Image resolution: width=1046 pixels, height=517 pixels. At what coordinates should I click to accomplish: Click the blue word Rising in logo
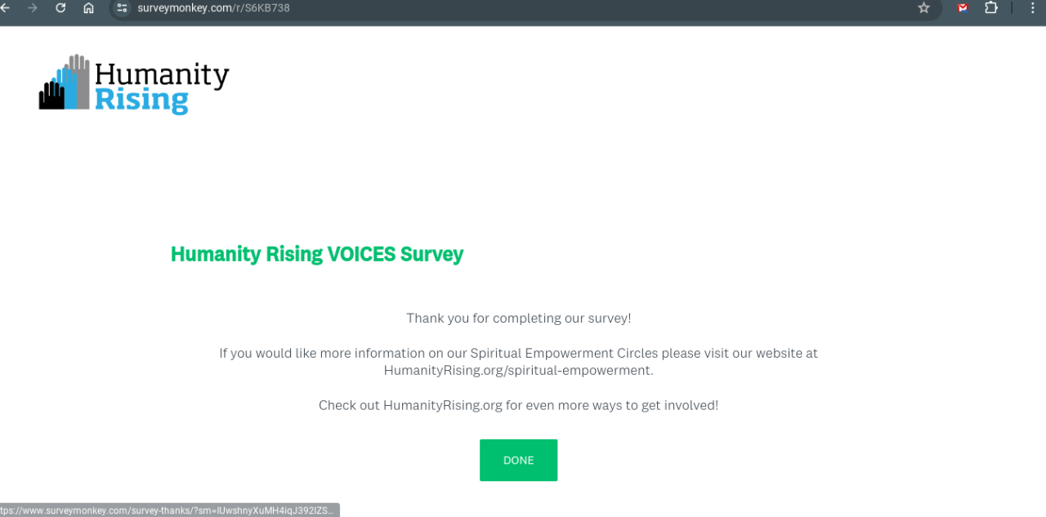tap(141, 100)
